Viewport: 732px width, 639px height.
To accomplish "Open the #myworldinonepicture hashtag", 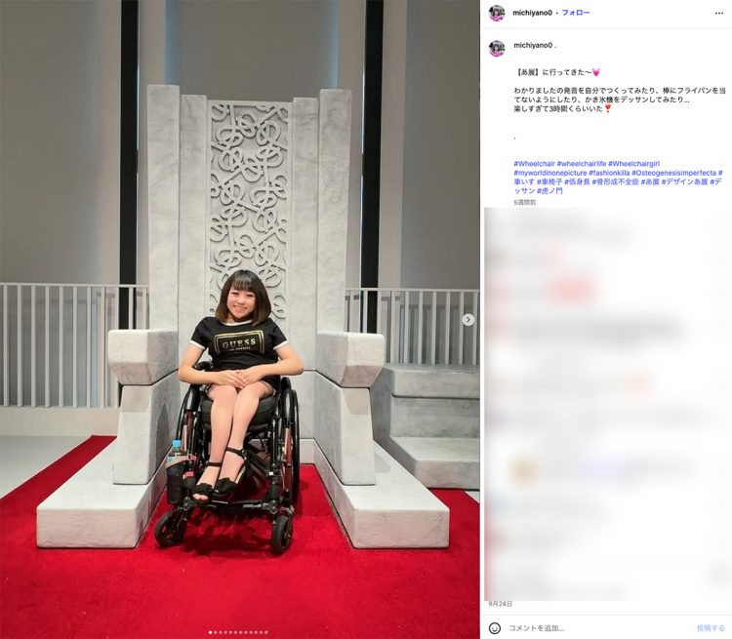I will pyautogui.click(x=549, y=173).
